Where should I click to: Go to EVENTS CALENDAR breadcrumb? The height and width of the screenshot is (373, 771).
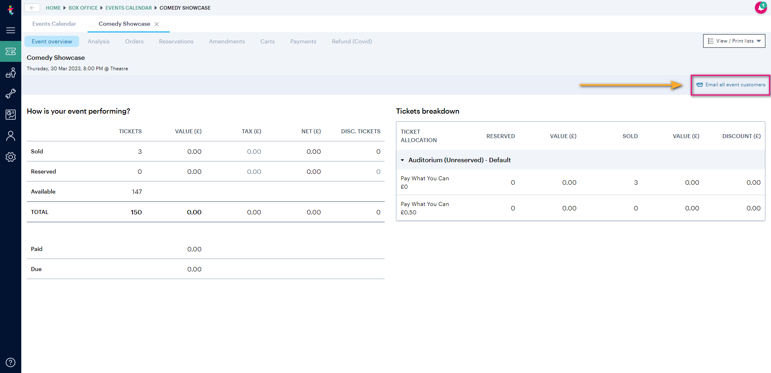[128, 8]
